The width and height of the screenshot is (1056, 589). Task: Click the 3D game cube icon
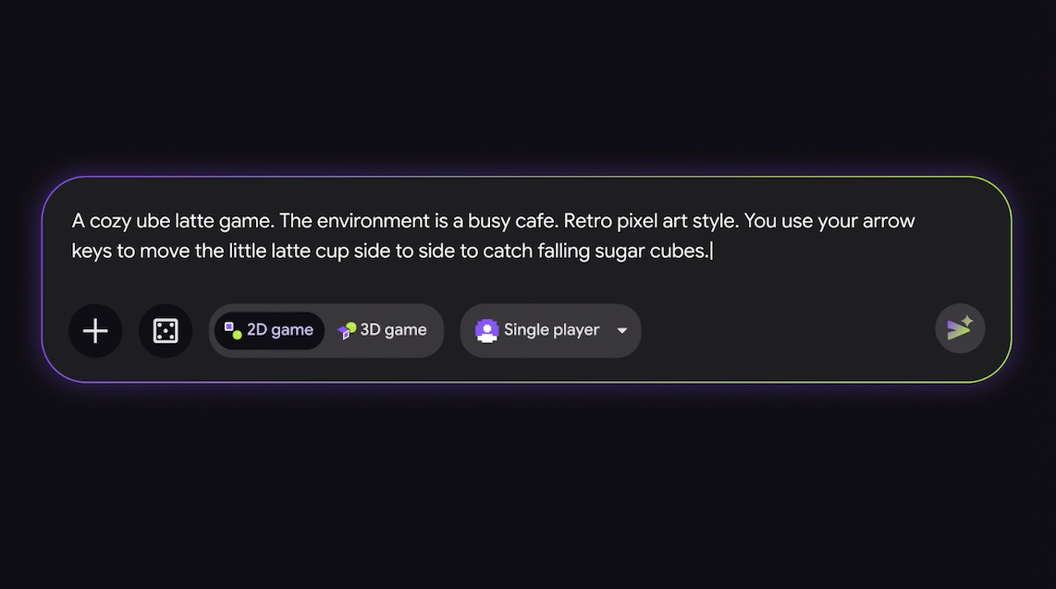pos(346,330)
